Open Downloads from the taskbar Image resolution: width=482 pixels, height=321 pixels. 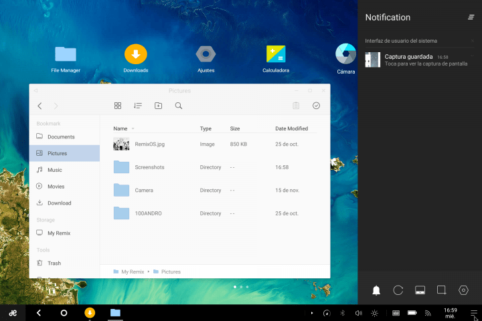click(90, 313)
